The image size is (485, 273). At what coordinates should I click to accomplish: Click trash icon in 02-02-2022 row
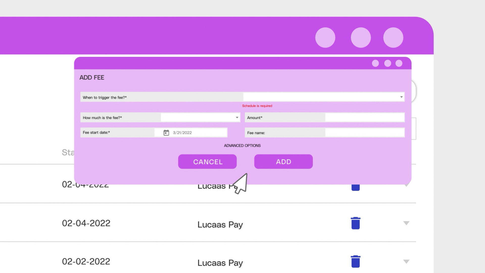click(355, 261)
